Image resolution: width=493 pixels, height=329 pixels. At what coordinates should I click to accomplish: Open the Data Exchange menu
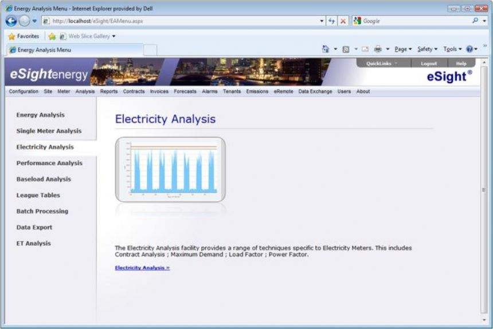pyautogui.click(x=315, y=92)
